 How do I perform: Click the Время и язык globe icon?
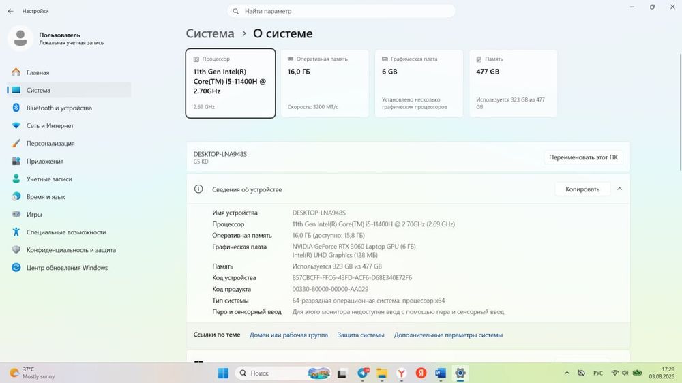pos(16,196)
